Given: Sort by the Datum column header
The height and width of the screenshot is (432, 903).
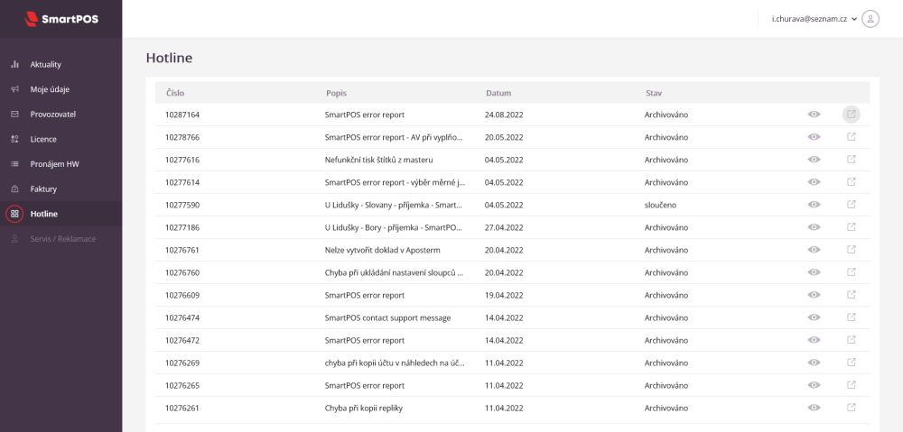Looking at the screenshot, I should [x=498, y=93].
